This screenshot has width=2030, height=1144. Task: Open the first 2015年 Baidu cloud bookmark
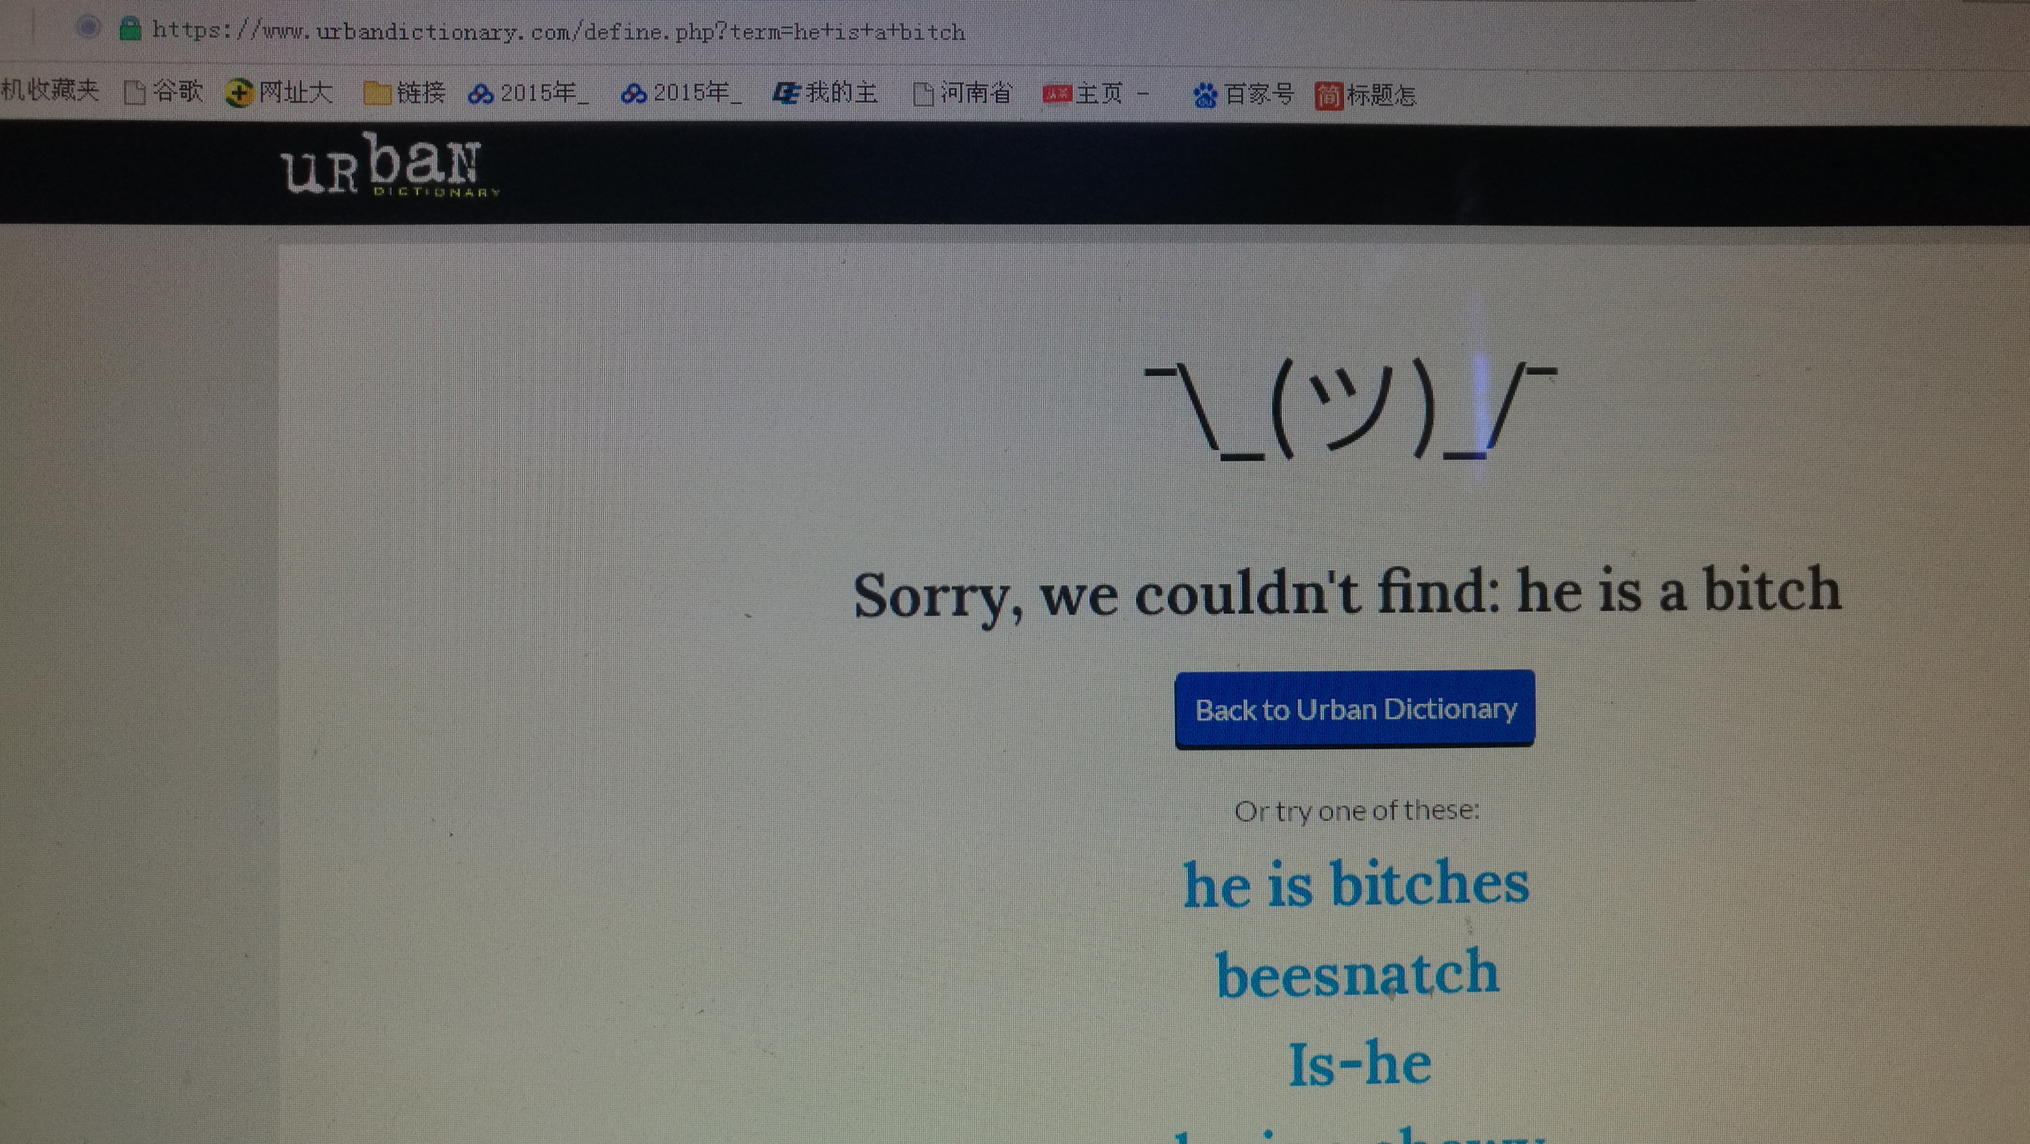[x=528, y=93]
